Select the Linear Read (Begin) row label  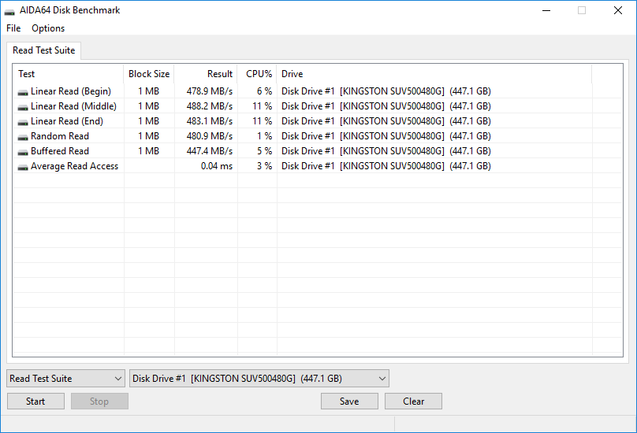pos(71,91)
